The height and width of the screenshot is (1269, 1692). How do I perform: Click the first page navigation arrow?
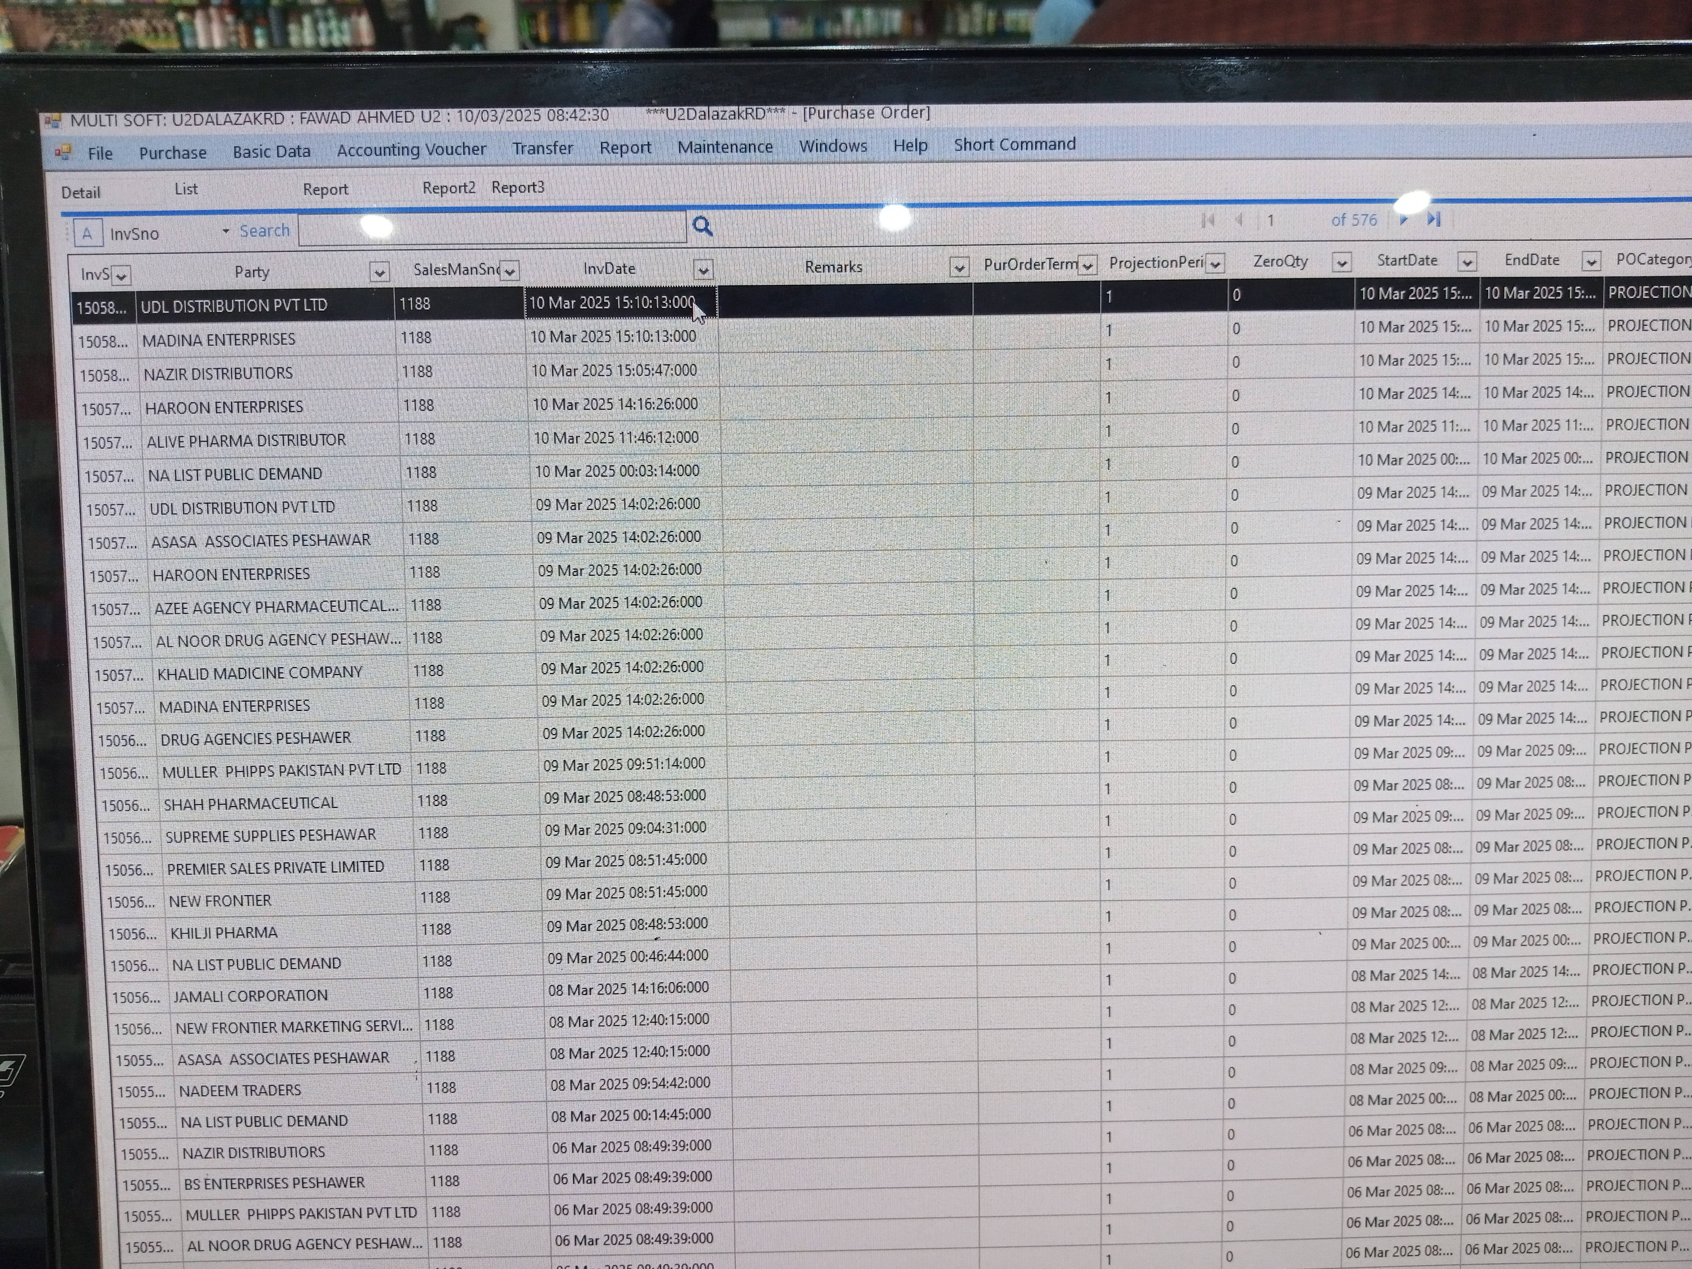click(1208, 220)
